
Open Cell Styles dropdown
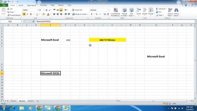click(131, 12)
